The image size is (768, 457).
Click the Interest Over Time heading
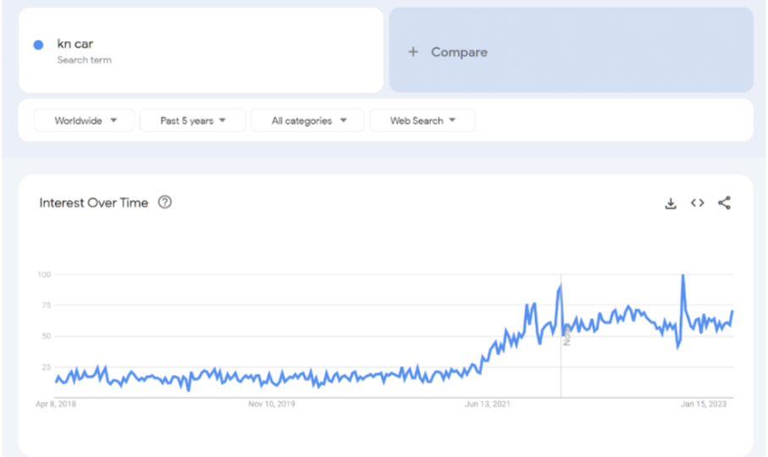[x=93, y=202]
